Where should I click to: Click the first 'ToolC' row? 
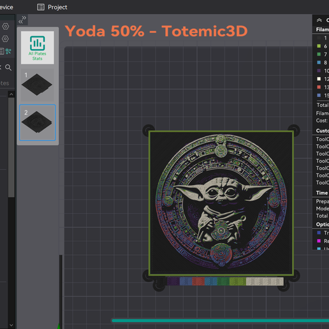(x=322, y=139)
